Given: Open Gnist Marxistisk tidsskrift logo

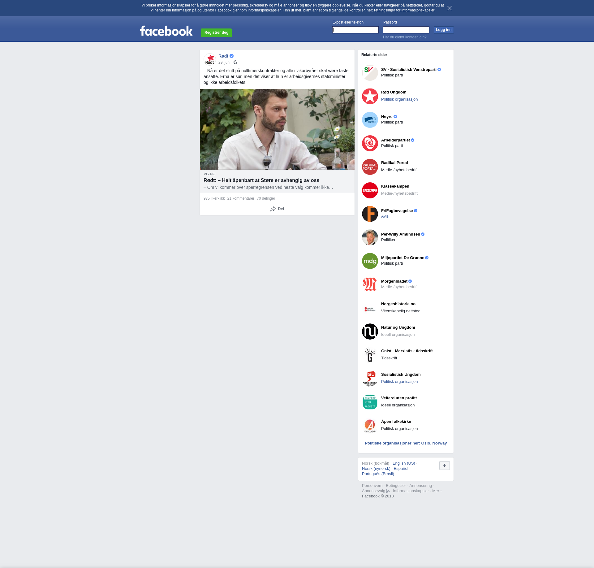Looking at the screenshot, I should [x=370, y=355].
